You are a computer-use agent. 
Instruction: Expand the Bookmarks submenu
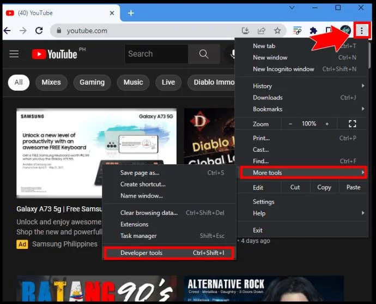pos(302,109)
